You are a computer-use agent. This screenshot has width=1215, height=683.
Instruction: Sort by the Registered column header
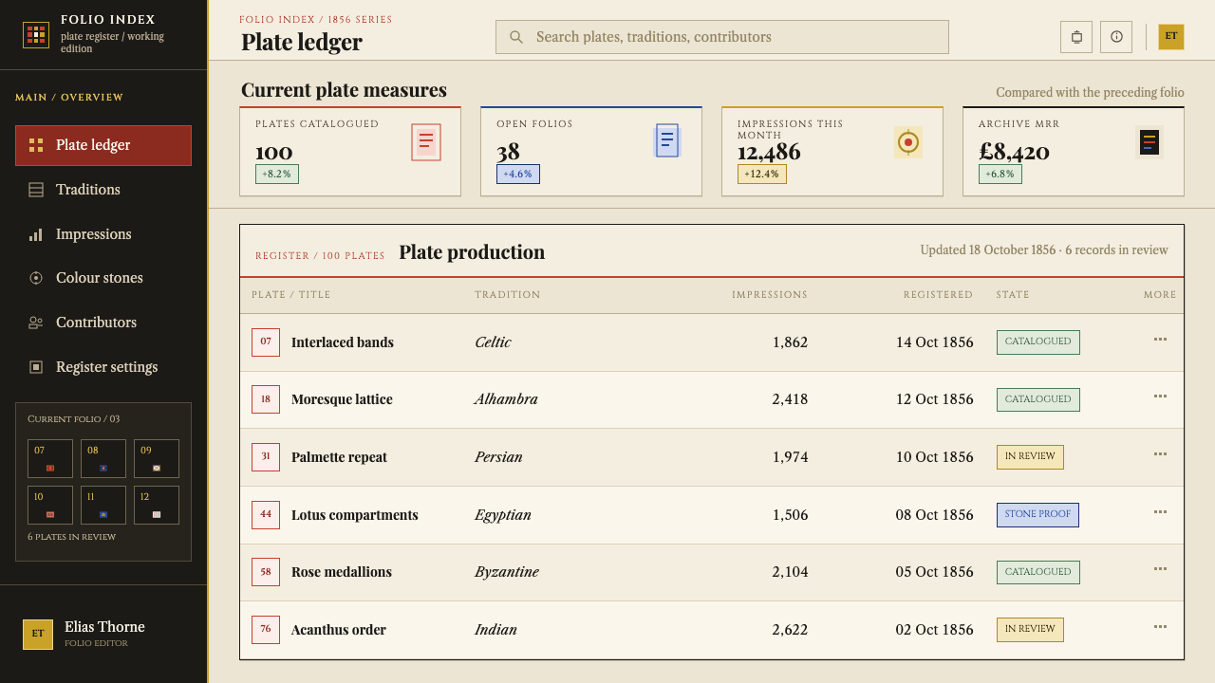[x=938, y=295]
